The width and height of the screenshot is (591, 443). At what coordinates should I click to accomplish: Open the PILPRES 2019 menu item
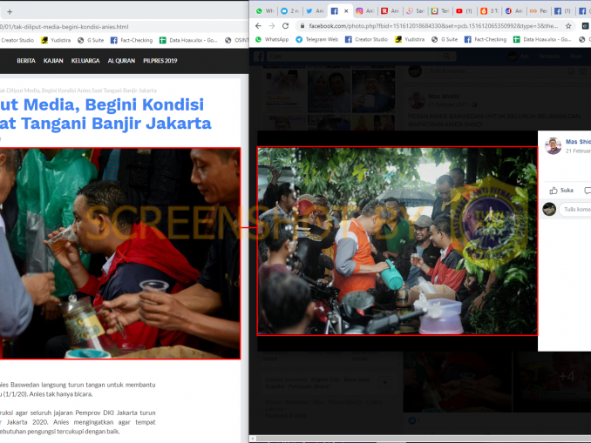[x=160, y=61]
